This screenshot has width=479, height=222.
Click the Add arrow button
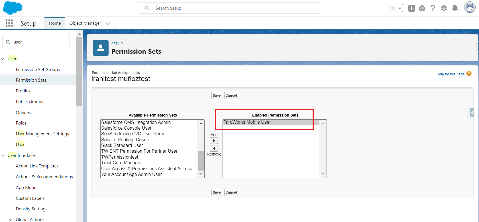pos(214,141)
